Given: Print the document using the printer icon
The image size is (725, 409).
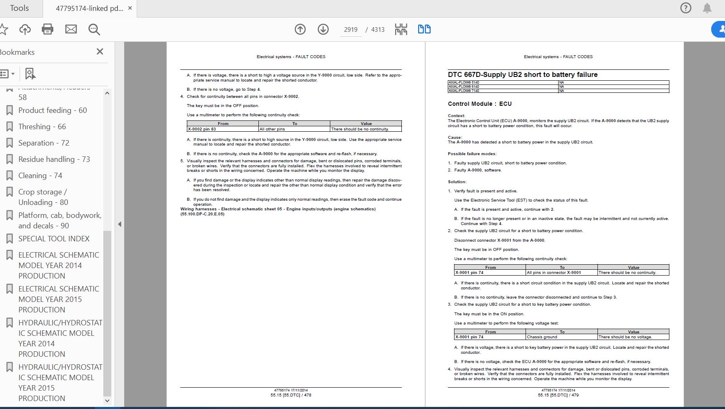Looking at the screenshot, I should (x=48, y=29).
